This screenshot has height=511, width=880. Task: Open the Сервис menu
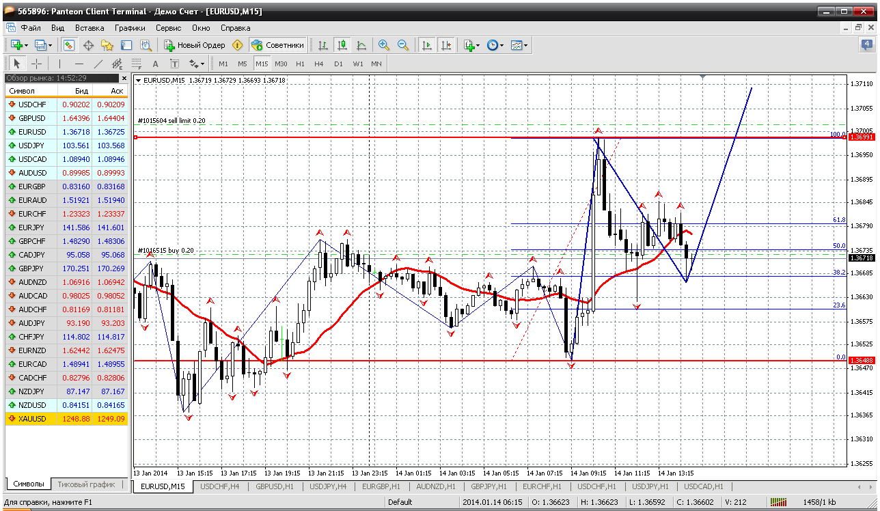click(168, 28)
